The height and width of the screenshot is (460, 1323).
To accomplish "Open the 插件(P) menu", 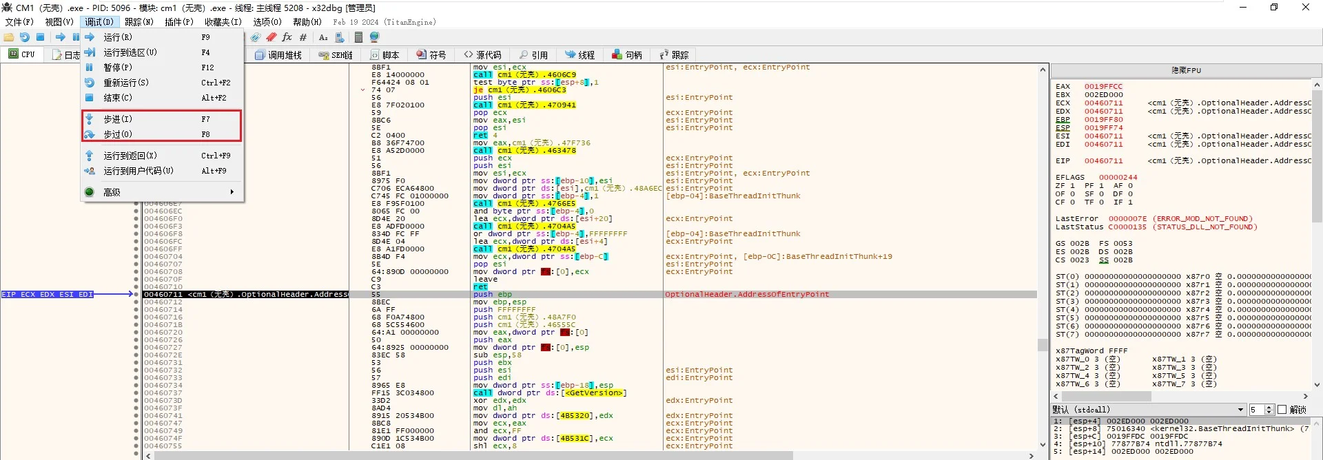I will click(x=179, y=22).
